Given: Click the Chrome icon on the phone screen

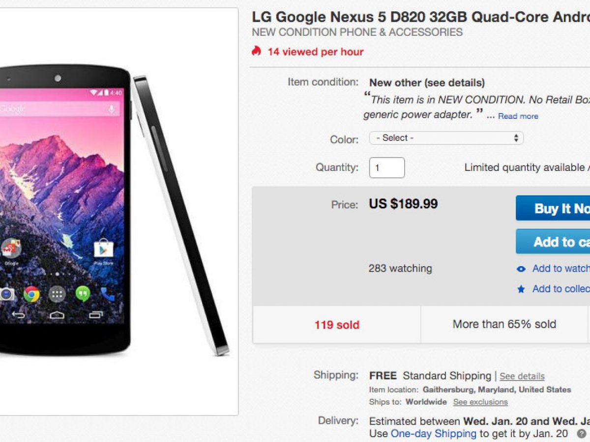Looking at the screenshot, I should point(31,294).
